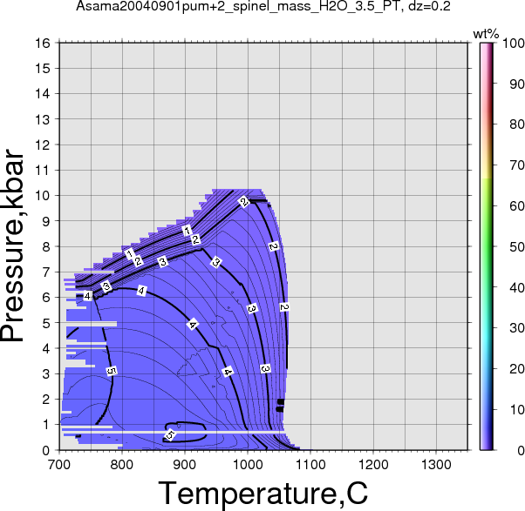Select the 10 kbar tick on the pressure axis
The image size is (525, 511).
click(43, 196)
